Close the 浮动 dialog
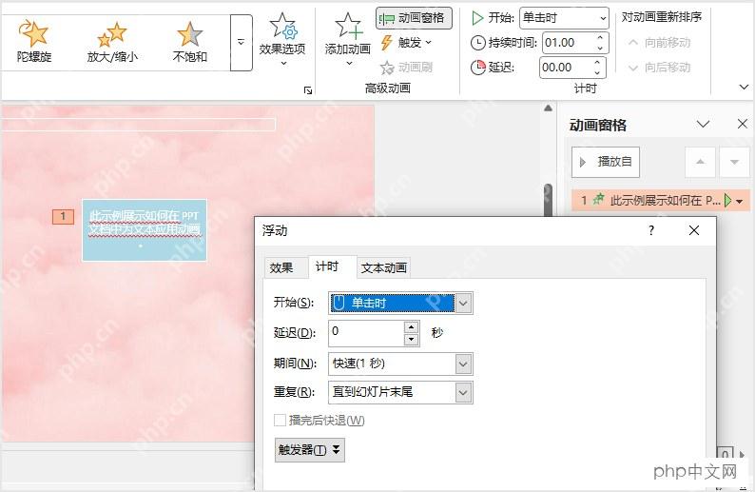 (694, 230)
